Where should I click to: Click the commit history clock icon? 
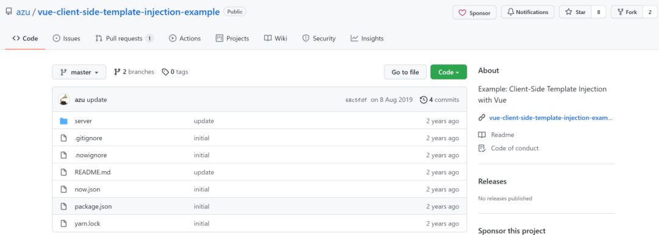click(423, 100)
